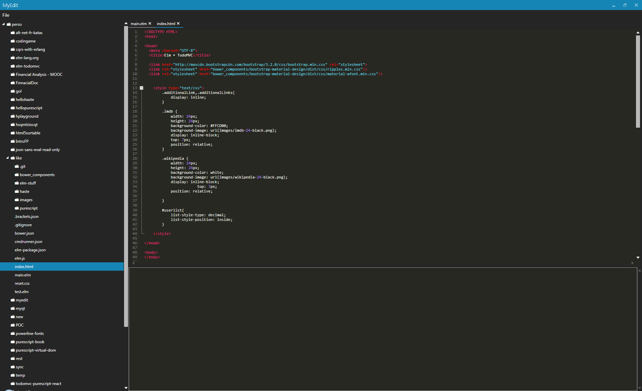This screenshot has width=642, height=391.
Task: Click the hellohaste folder icon
Action: tap(13, 100)
